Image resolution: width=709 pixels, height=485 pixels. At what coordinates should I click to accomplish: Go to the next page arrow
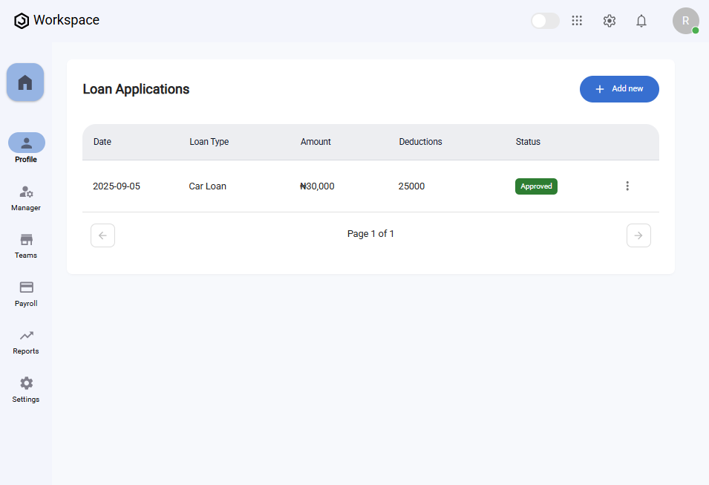click(x=638, y=235)
